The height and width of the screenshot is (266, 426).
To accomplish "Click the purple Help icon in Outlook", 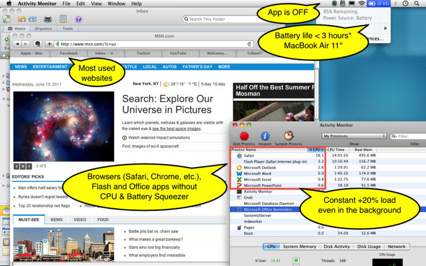I will coord(78,19).
